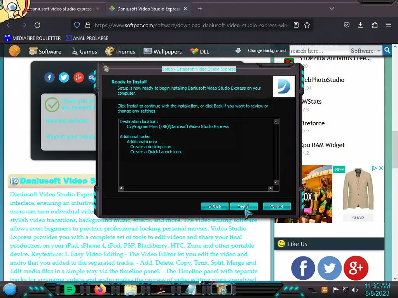Share via the small Google+ icon
This screenshot has width=398, height=298.
79,77
